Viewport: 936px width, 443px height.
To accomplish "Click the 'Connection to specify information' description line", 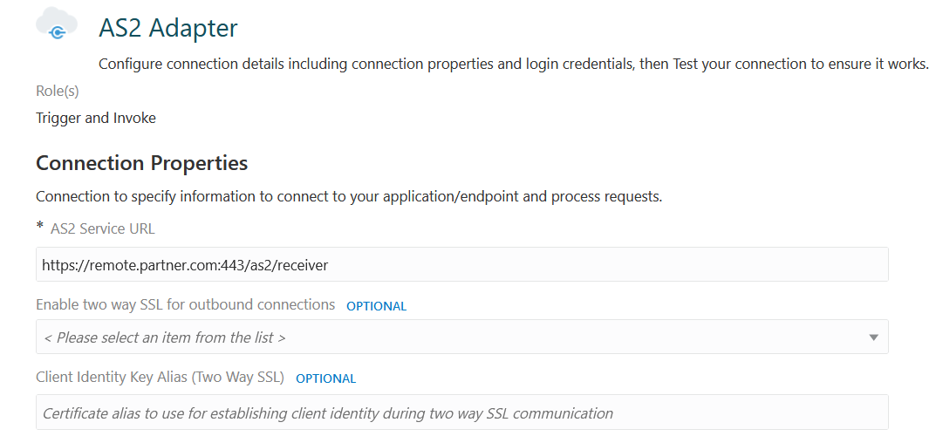I will pos(349,196).
